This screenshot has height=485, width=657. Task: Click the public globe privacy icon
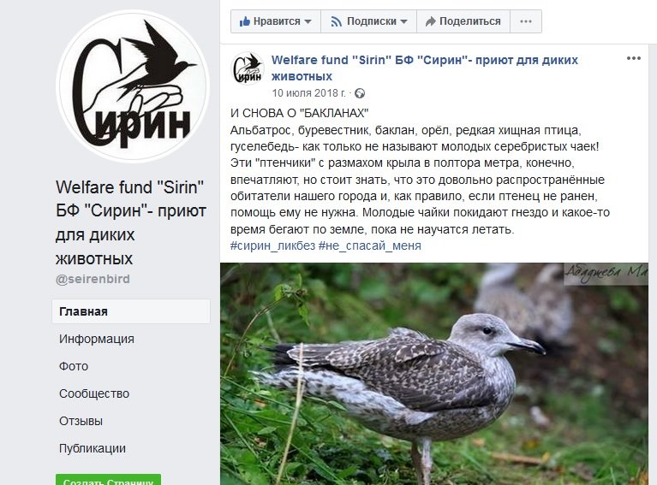[x=360, y=93]
